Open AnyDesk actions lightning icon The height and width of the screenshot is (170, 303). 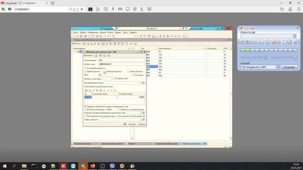coord(113,9)
